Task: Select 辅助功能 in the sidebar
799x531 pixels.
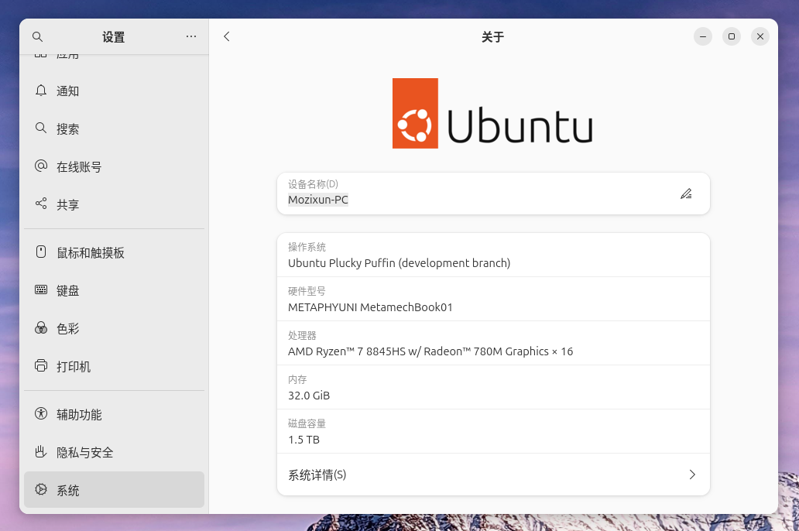Action: 114,414
